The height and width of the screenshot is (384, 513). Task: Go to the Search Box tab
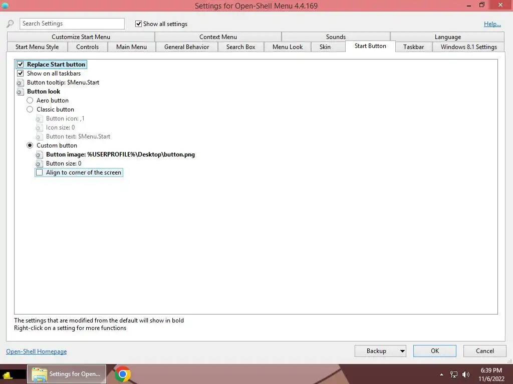point(241,47)
